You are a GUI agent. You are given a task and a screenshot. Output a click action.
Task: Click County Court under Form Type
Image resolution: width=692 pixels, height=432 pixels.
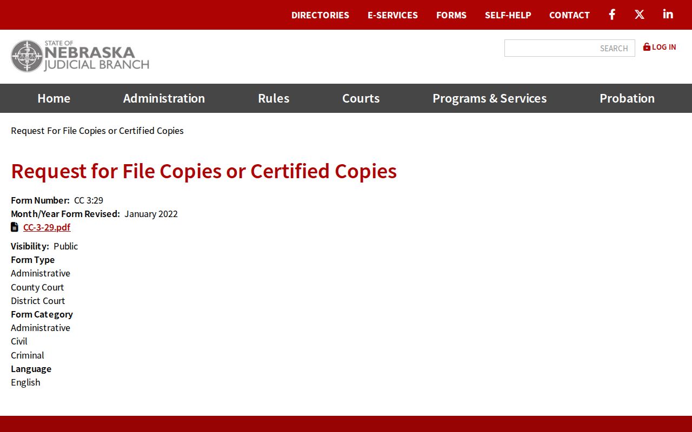[x=37, y=287]
